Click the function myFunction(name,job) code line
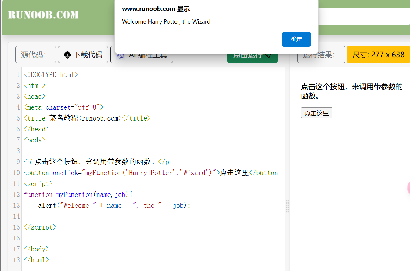Viewport: 410px width, 271px height. [78, 194]
